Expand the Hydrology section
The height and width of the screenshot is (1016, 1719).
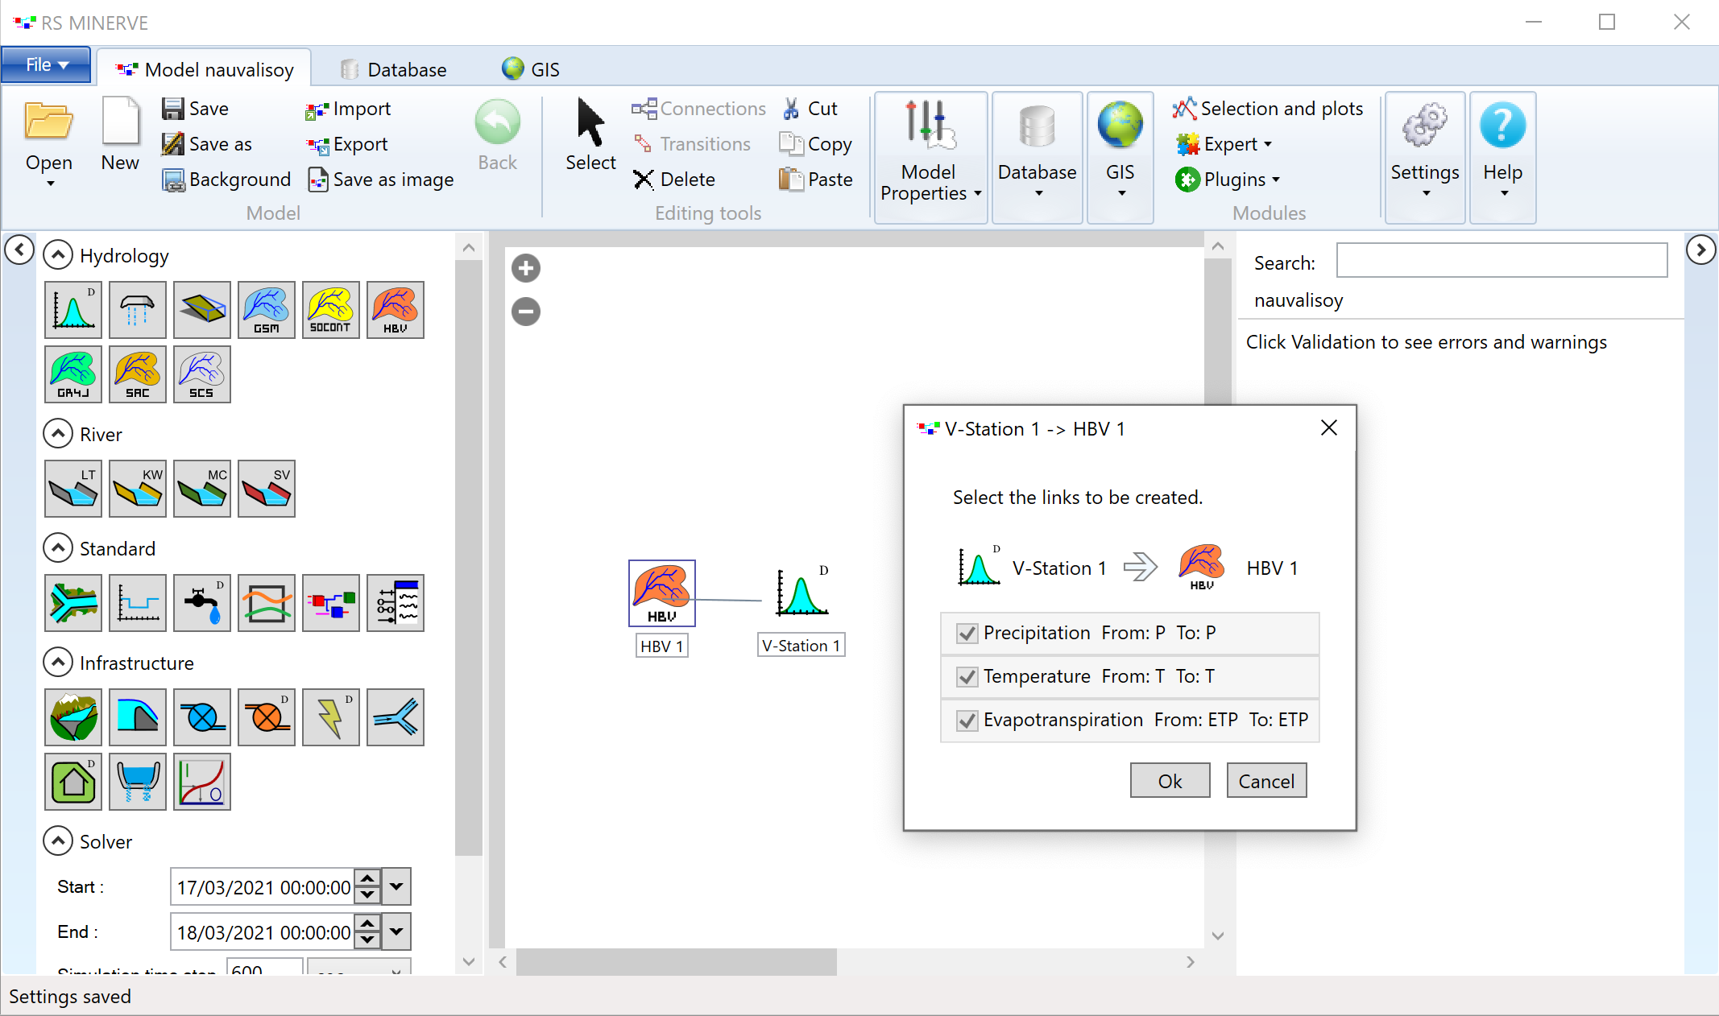(x=56, y=255)
